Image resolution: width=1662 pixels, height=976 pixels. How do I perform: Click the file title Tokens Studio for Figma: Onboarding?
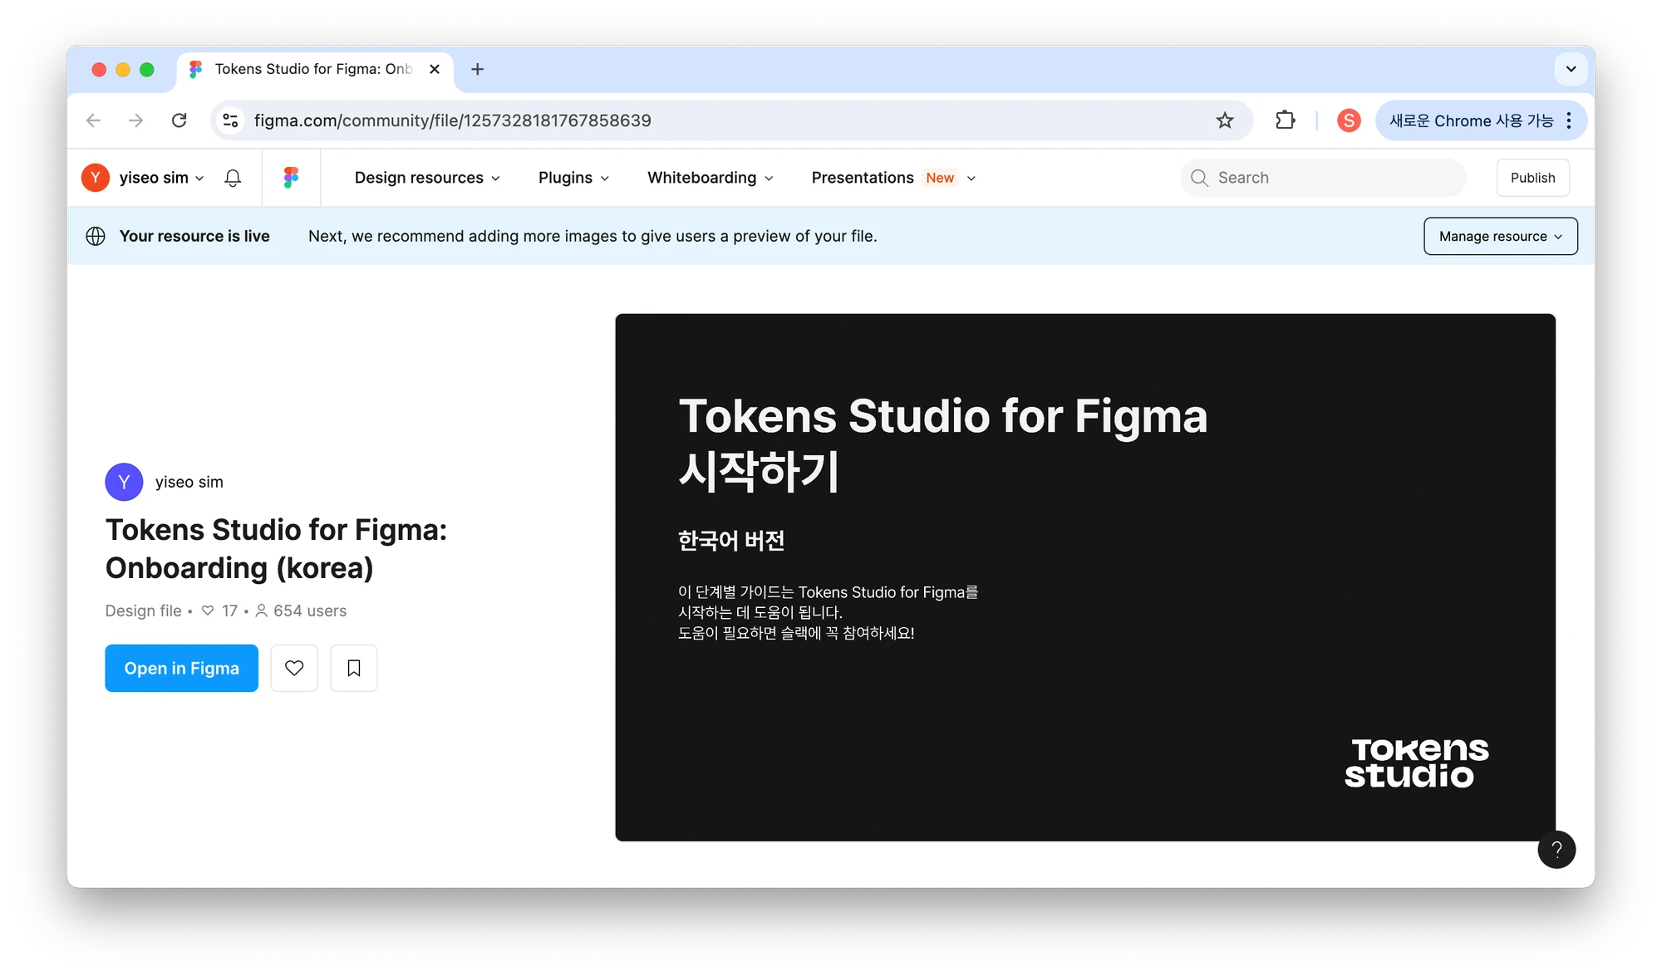(276, 549)
